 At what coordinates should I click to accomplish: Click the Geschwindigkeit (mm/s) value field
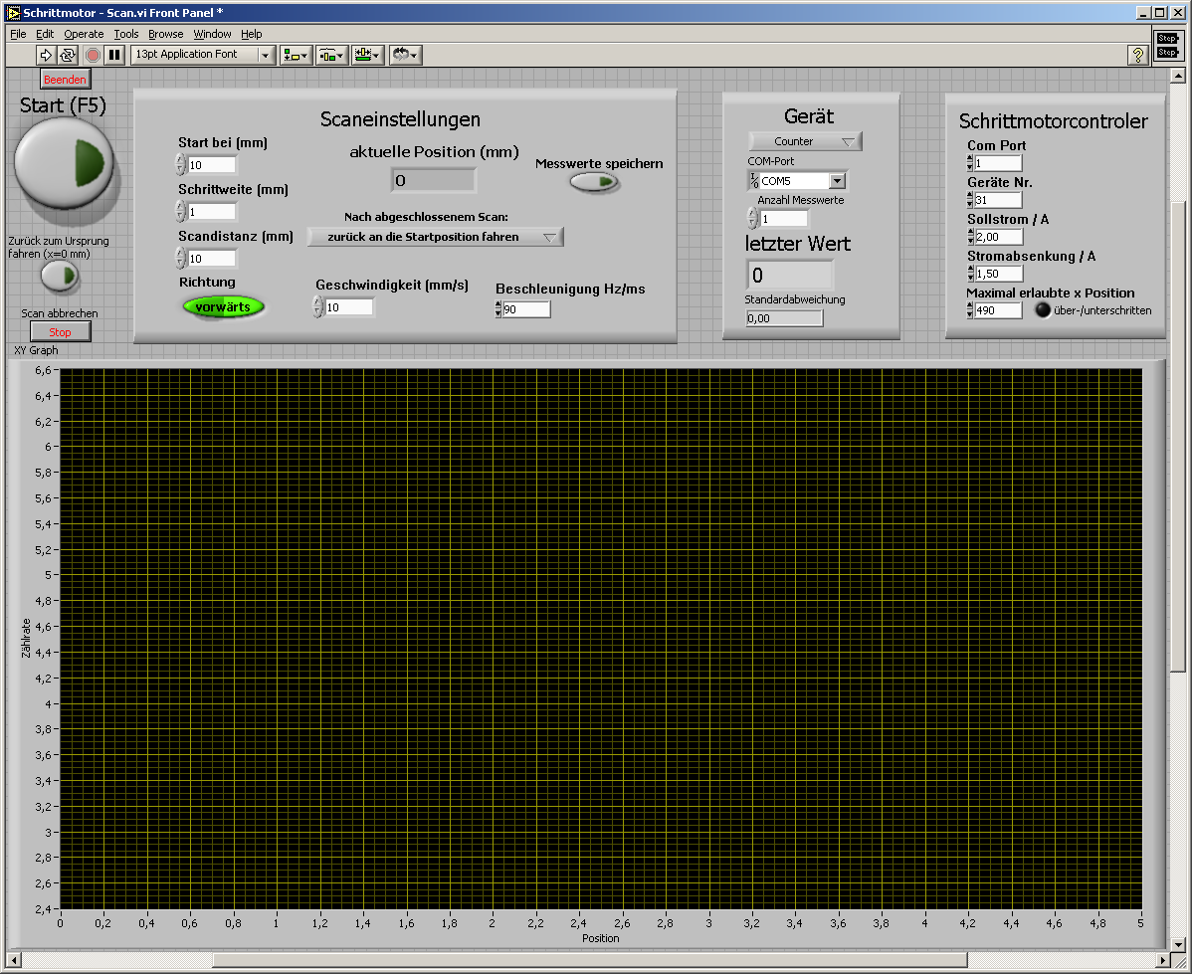pos(349,307)
